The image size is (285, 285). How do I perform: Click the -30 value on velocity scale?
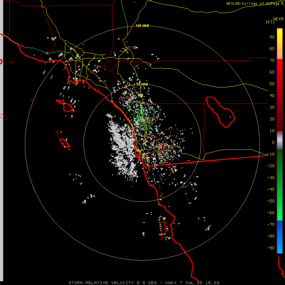271,178
